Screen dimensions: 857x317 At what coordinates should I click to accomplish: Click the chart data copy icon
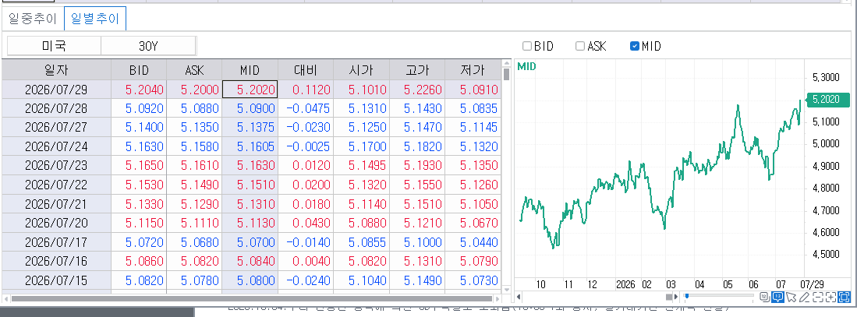coord(765,297)
